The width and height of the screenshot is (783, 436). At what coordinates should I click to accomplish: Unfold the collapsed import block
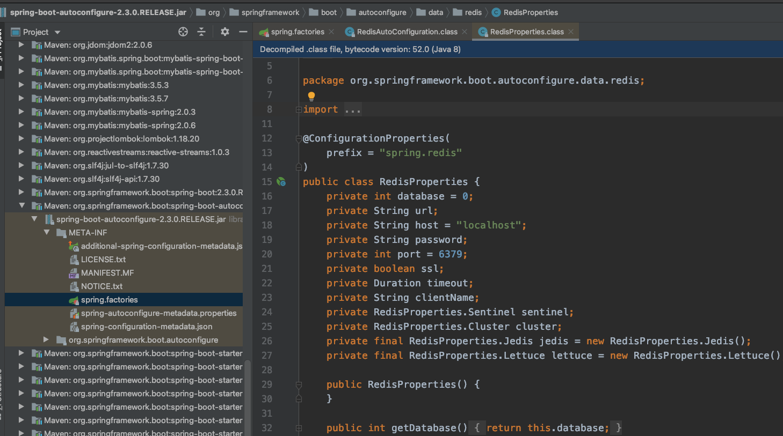pyautogui.click(x=299, y=109)
